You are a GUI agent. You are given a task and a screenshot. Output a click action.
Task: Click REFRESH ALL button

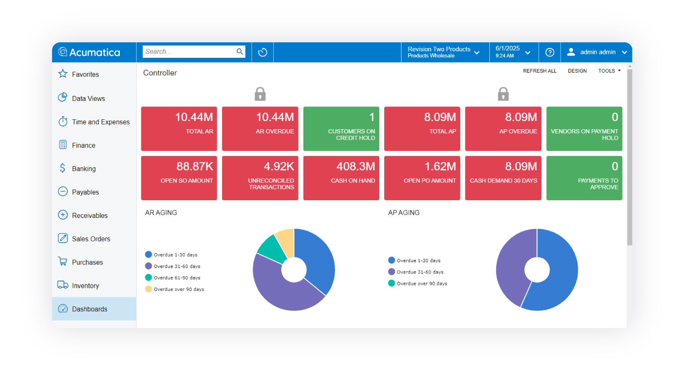pyautogui.click(x=539, y=71)
